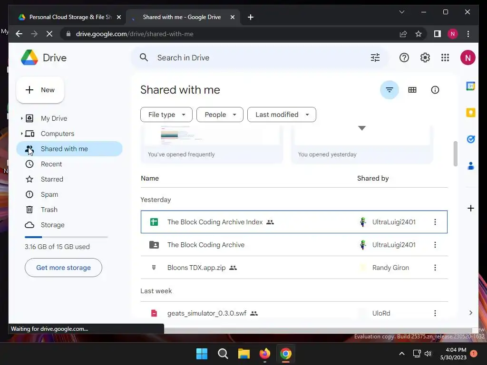The width and height of the screenshot is (487, 365).
Task: Click Get more storage button
Action: click(63, 268)
